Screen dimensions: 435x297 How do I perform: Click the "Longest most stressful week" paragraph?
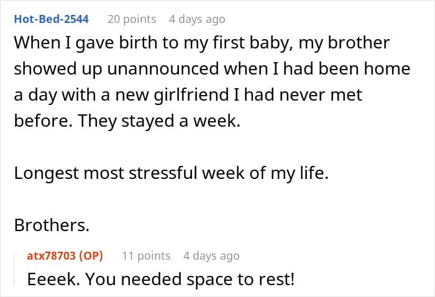[x=171, y=173]
